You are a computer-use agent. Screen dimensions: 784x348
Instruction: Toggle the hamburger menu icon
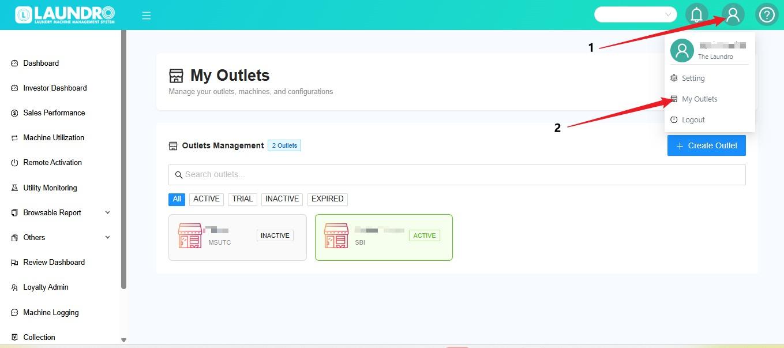(x=147, y=16)
